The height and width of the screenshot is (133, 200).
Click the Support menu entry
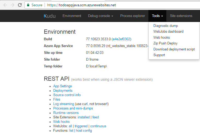pos(159,55)
